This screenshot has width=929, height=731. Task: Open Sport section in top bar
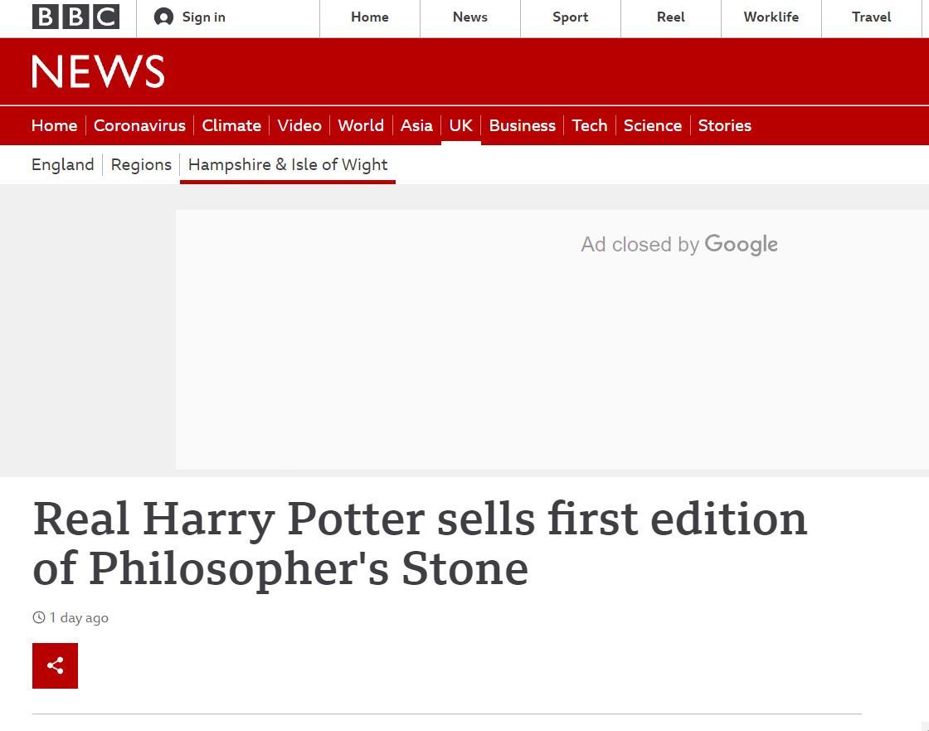tap(571, 17)
